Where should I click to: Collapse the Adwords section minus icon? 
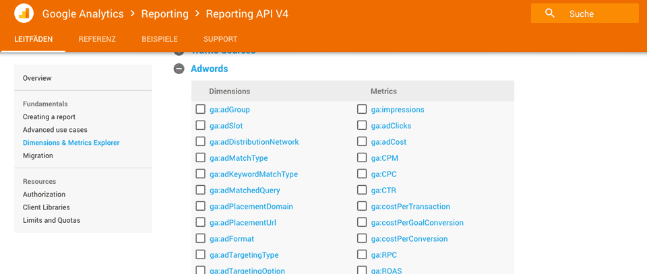click(x=179, y=69)
